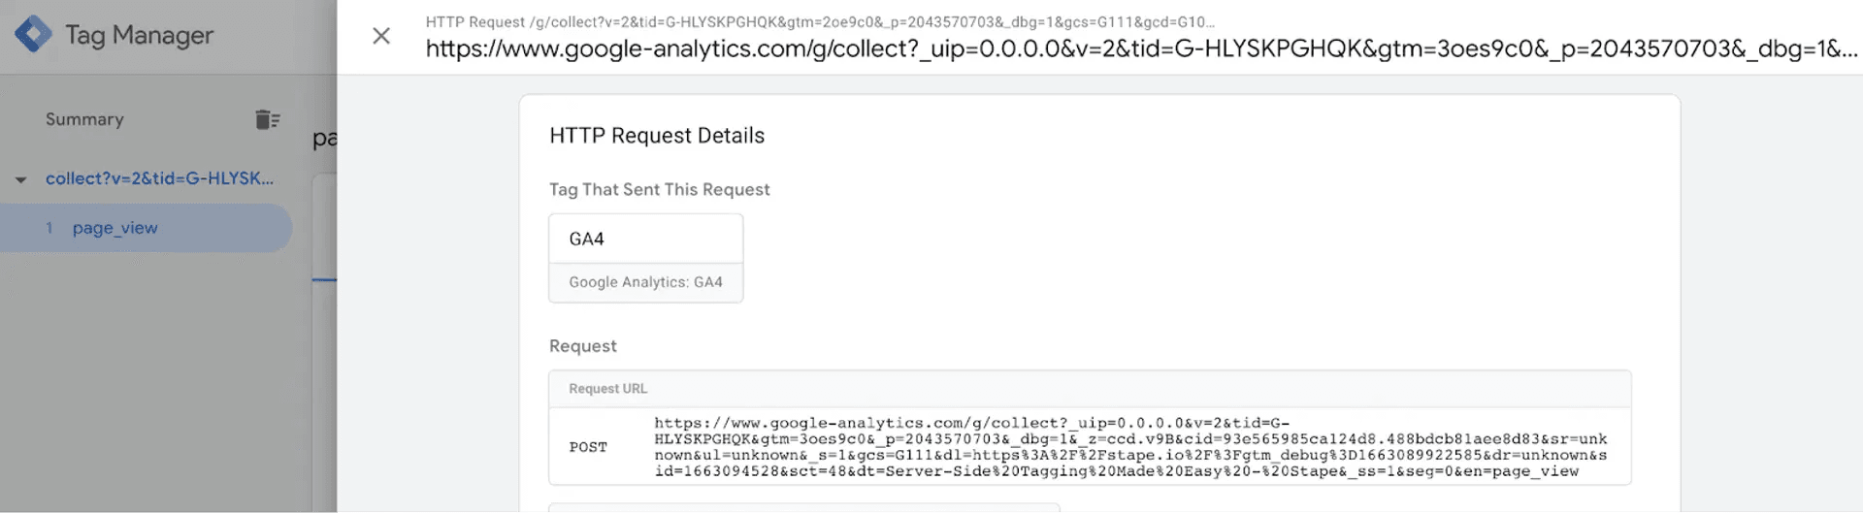Click the Google Analytics: GA4 type label

645,282
